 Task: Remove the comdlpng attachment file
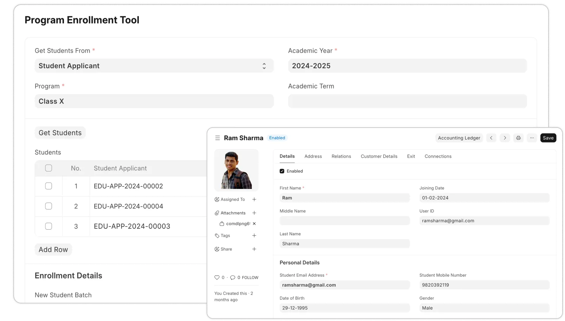[x=254, y=224]
